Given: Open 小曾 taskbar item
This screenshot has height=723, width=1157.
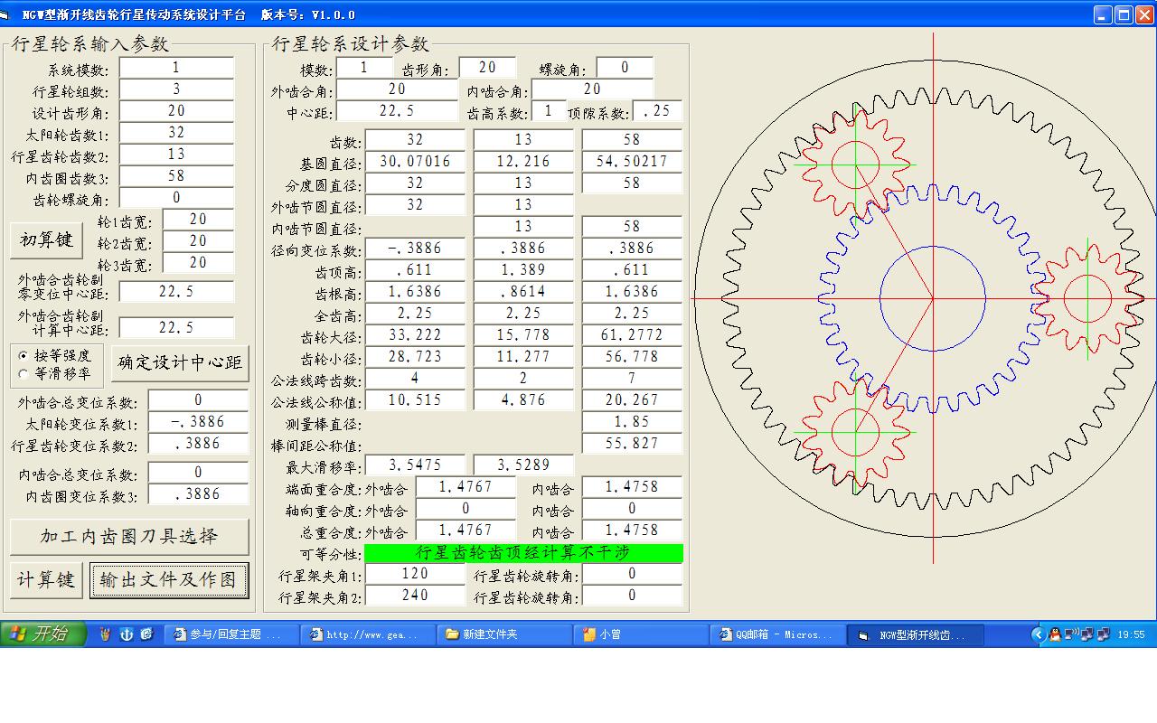Looking at the screenshot, I should click(x=640, y=635).
